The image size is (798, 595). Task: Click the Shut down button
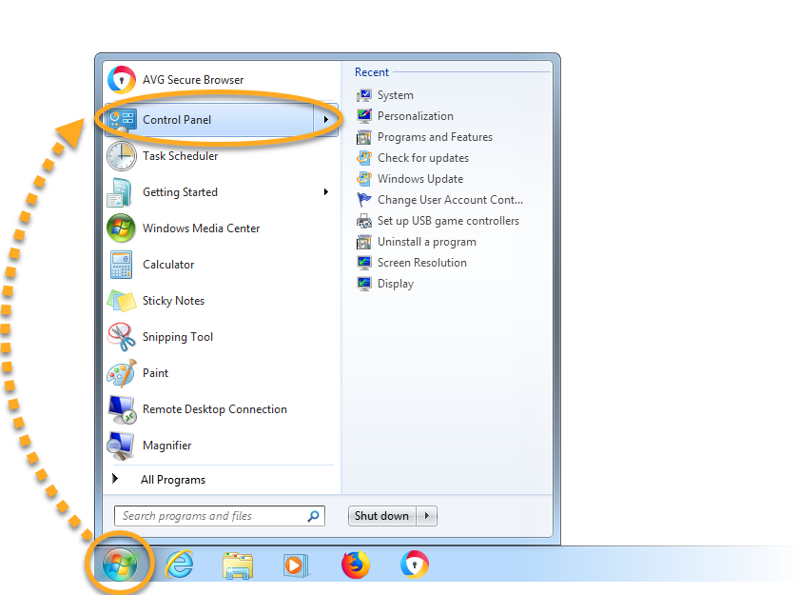click(x=381, y=516)
